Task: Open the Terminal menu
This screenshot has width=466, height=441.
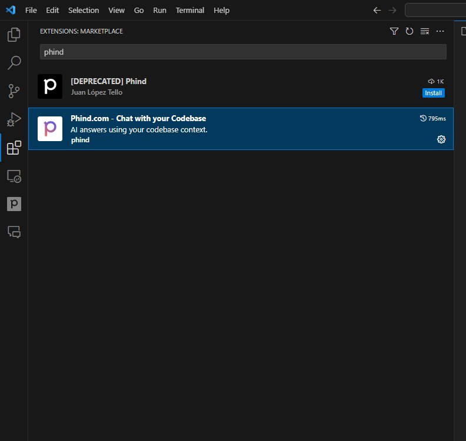Action: tap(189, 10)
